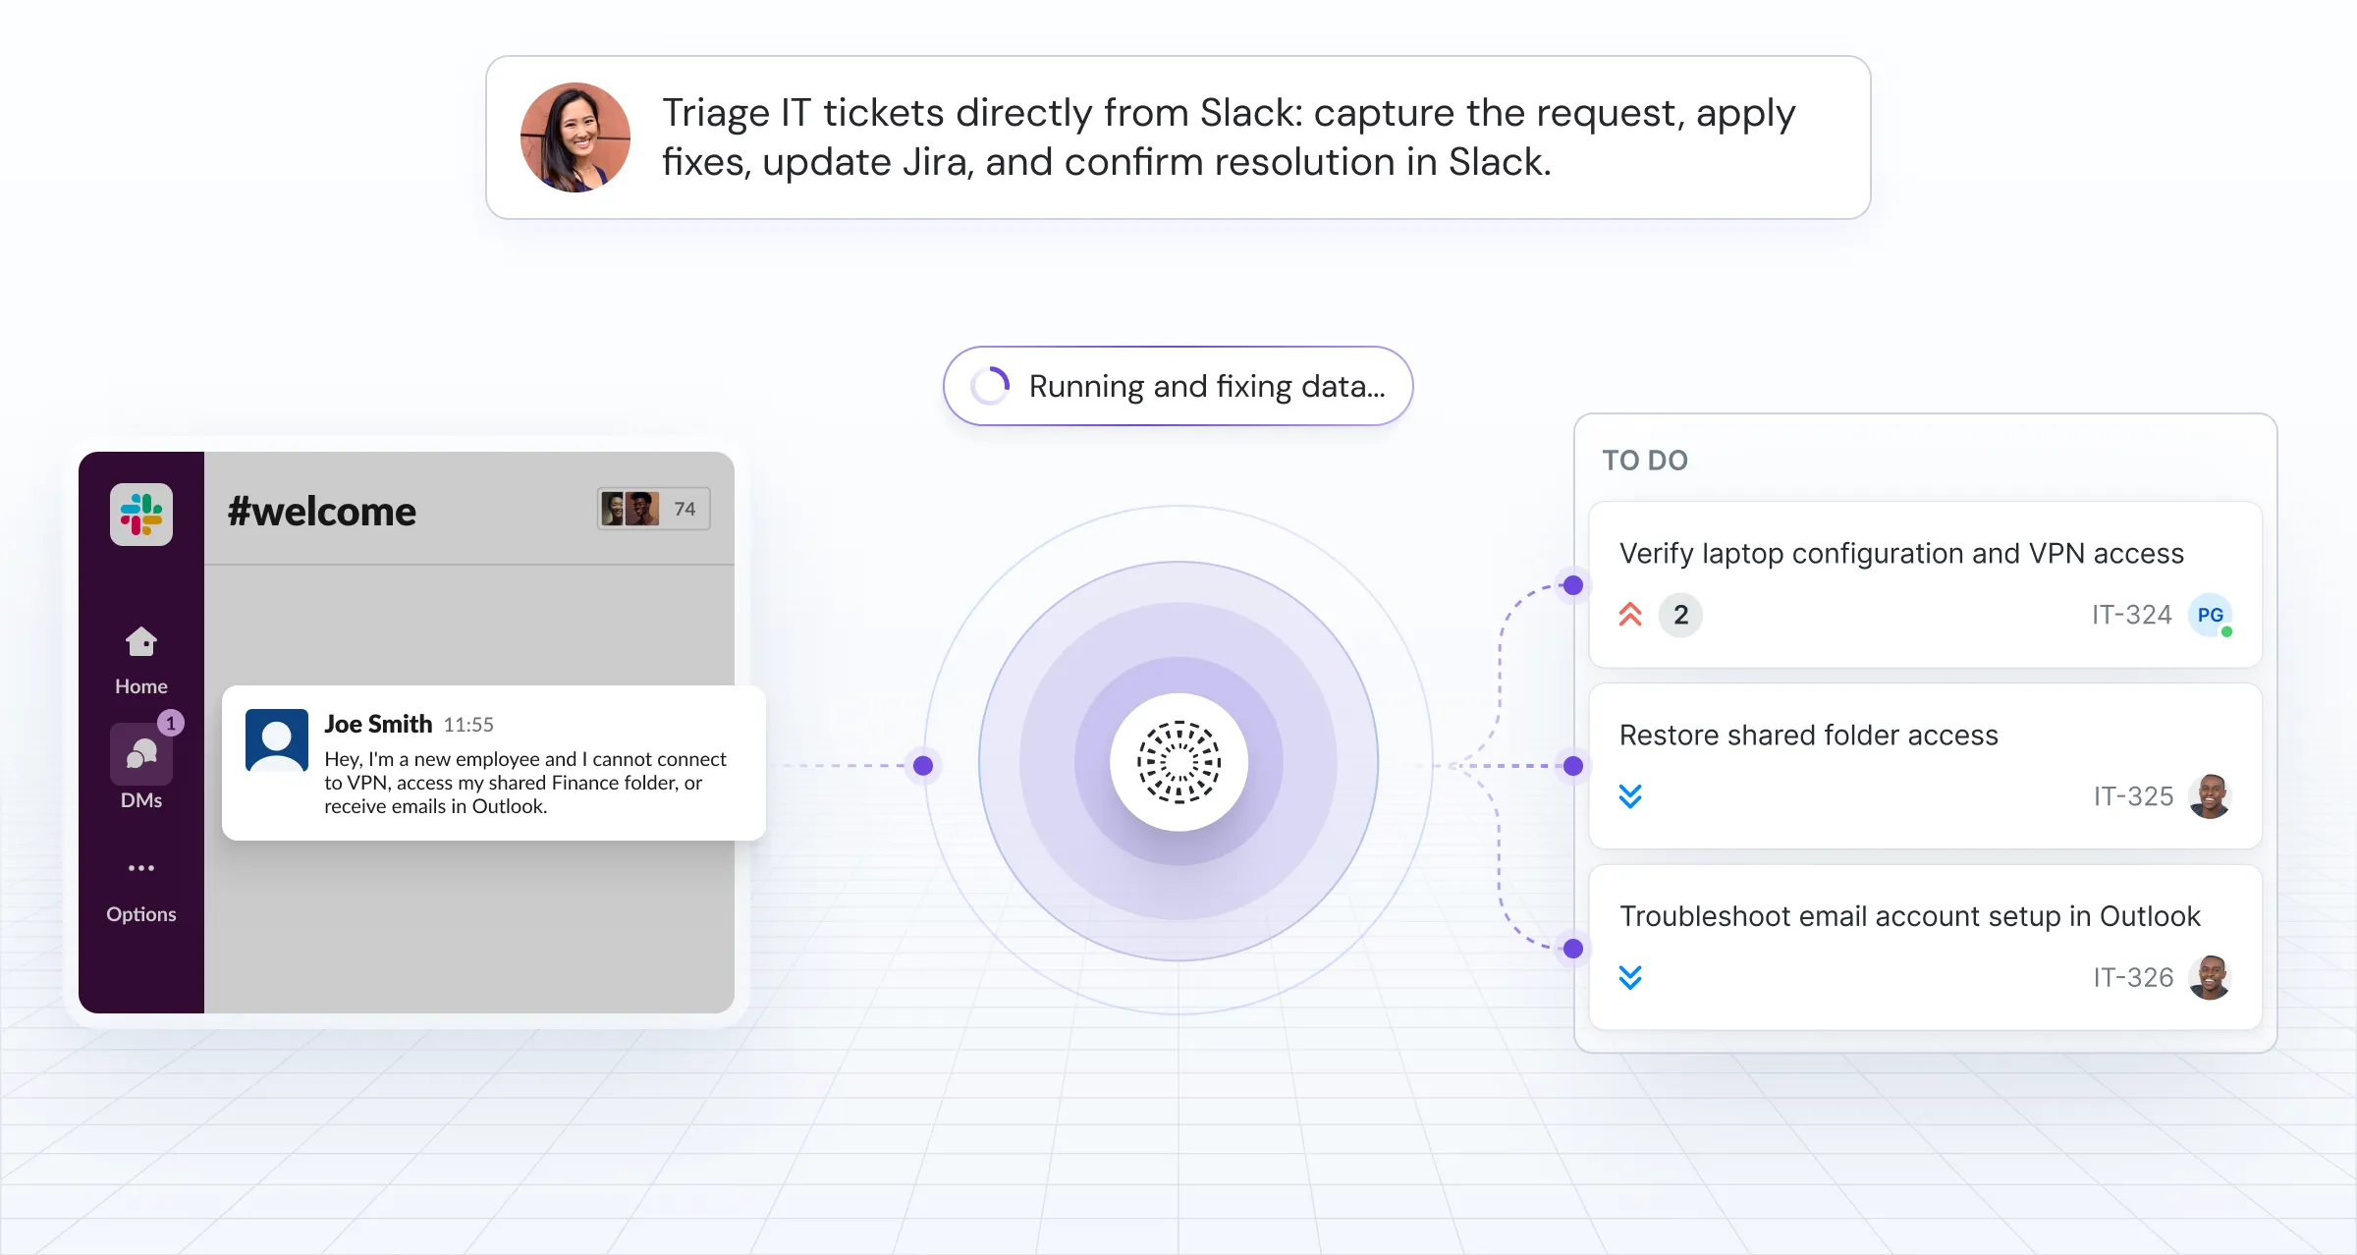Click the woman's profile photo in prompt
The width and height of the screenshot is (2357, 1255).
576,137
